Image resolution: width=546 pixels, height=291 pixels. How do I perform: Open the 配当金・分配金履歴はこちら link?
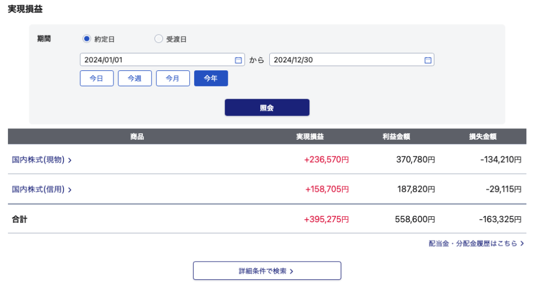[476, 244]
